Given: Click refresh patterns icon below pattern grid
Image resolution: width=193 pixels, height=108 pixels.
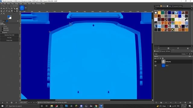Looking at the screenshot, I should tap(178, 48).
